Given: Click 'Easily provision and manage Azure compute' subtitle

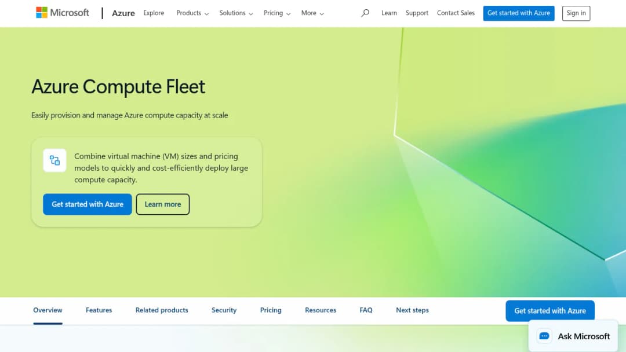Looking at the screenshot, I should click(130, 115).
